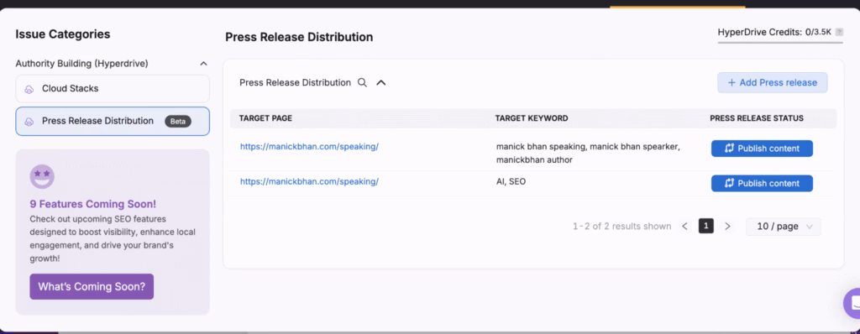Collapse the Press Release Distribution section chevron

(381, 83)
